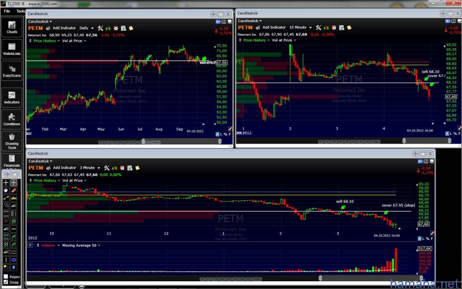Click right time-range slider handle on Daily chart
The image size is (462, 289).
pos(220,142)
